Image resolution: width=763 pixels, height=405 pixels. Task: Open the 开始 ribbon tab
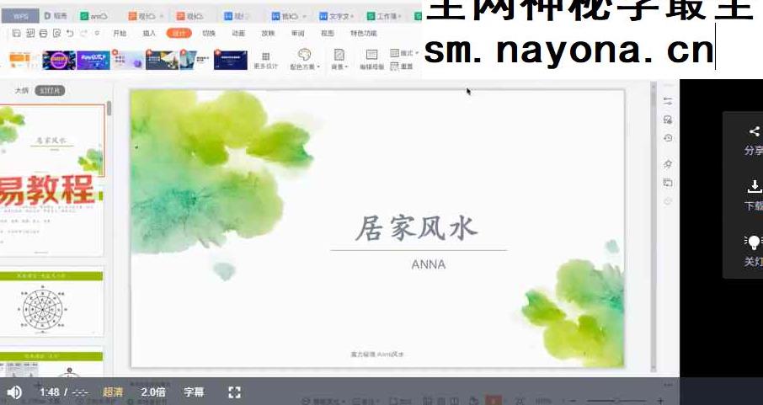pyautogui.click(x=120, y=33)
